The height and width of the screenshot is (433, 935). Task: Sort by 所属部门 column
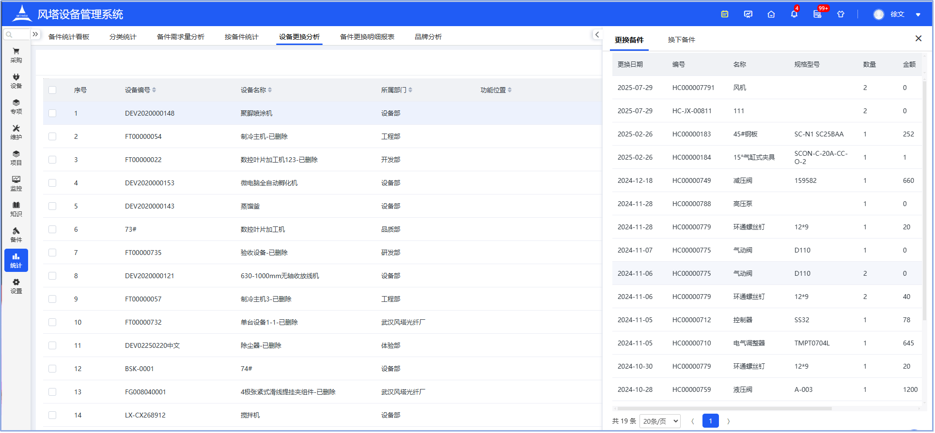coord(410,90)
